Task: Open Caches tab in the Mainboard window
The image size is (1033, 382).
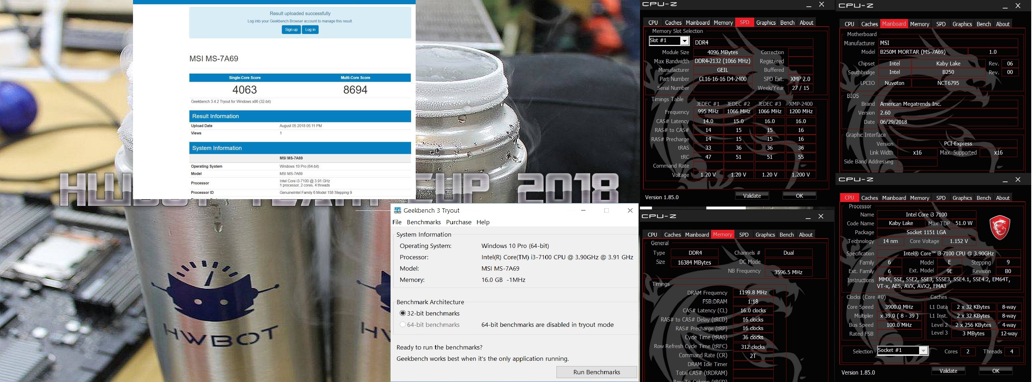Action: click(870, 24)
